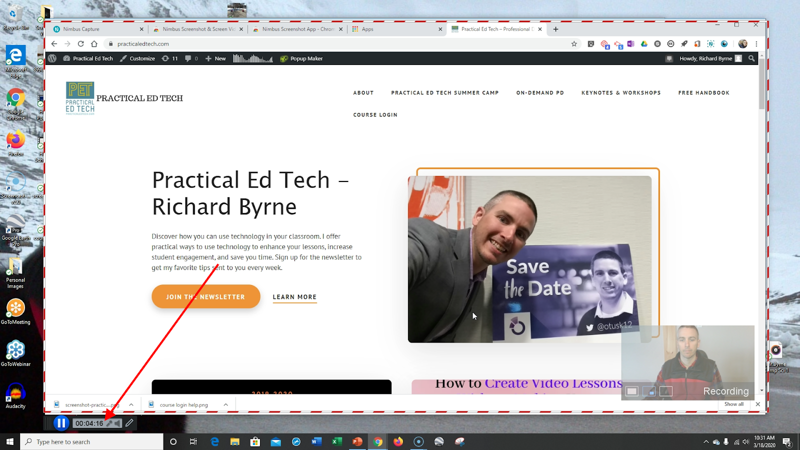Screen dimensions: 800x450
Task: Open the site stats graph in admin bar
Action: click(x=253, y=58)
